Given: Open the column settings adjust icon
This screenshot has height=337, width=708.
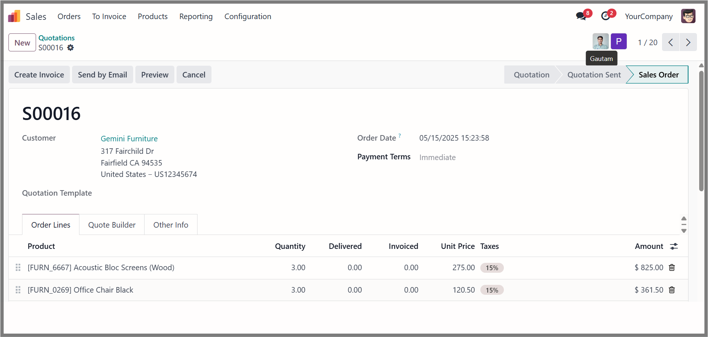Looking at the screenshot, I should coord(674,246).
